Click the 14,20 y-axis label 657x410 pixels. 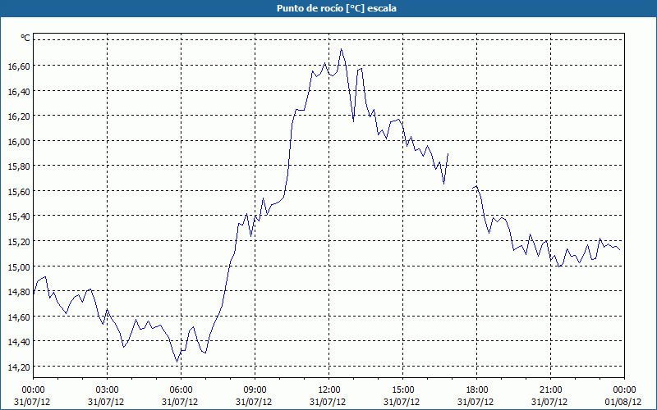pos(19,367)
